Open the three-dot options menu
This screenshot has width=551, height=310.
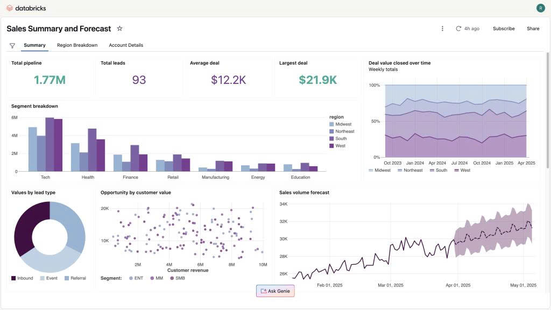442,28
